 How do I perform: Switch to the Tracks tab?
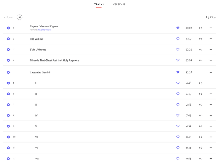click(x=99, y=4)
